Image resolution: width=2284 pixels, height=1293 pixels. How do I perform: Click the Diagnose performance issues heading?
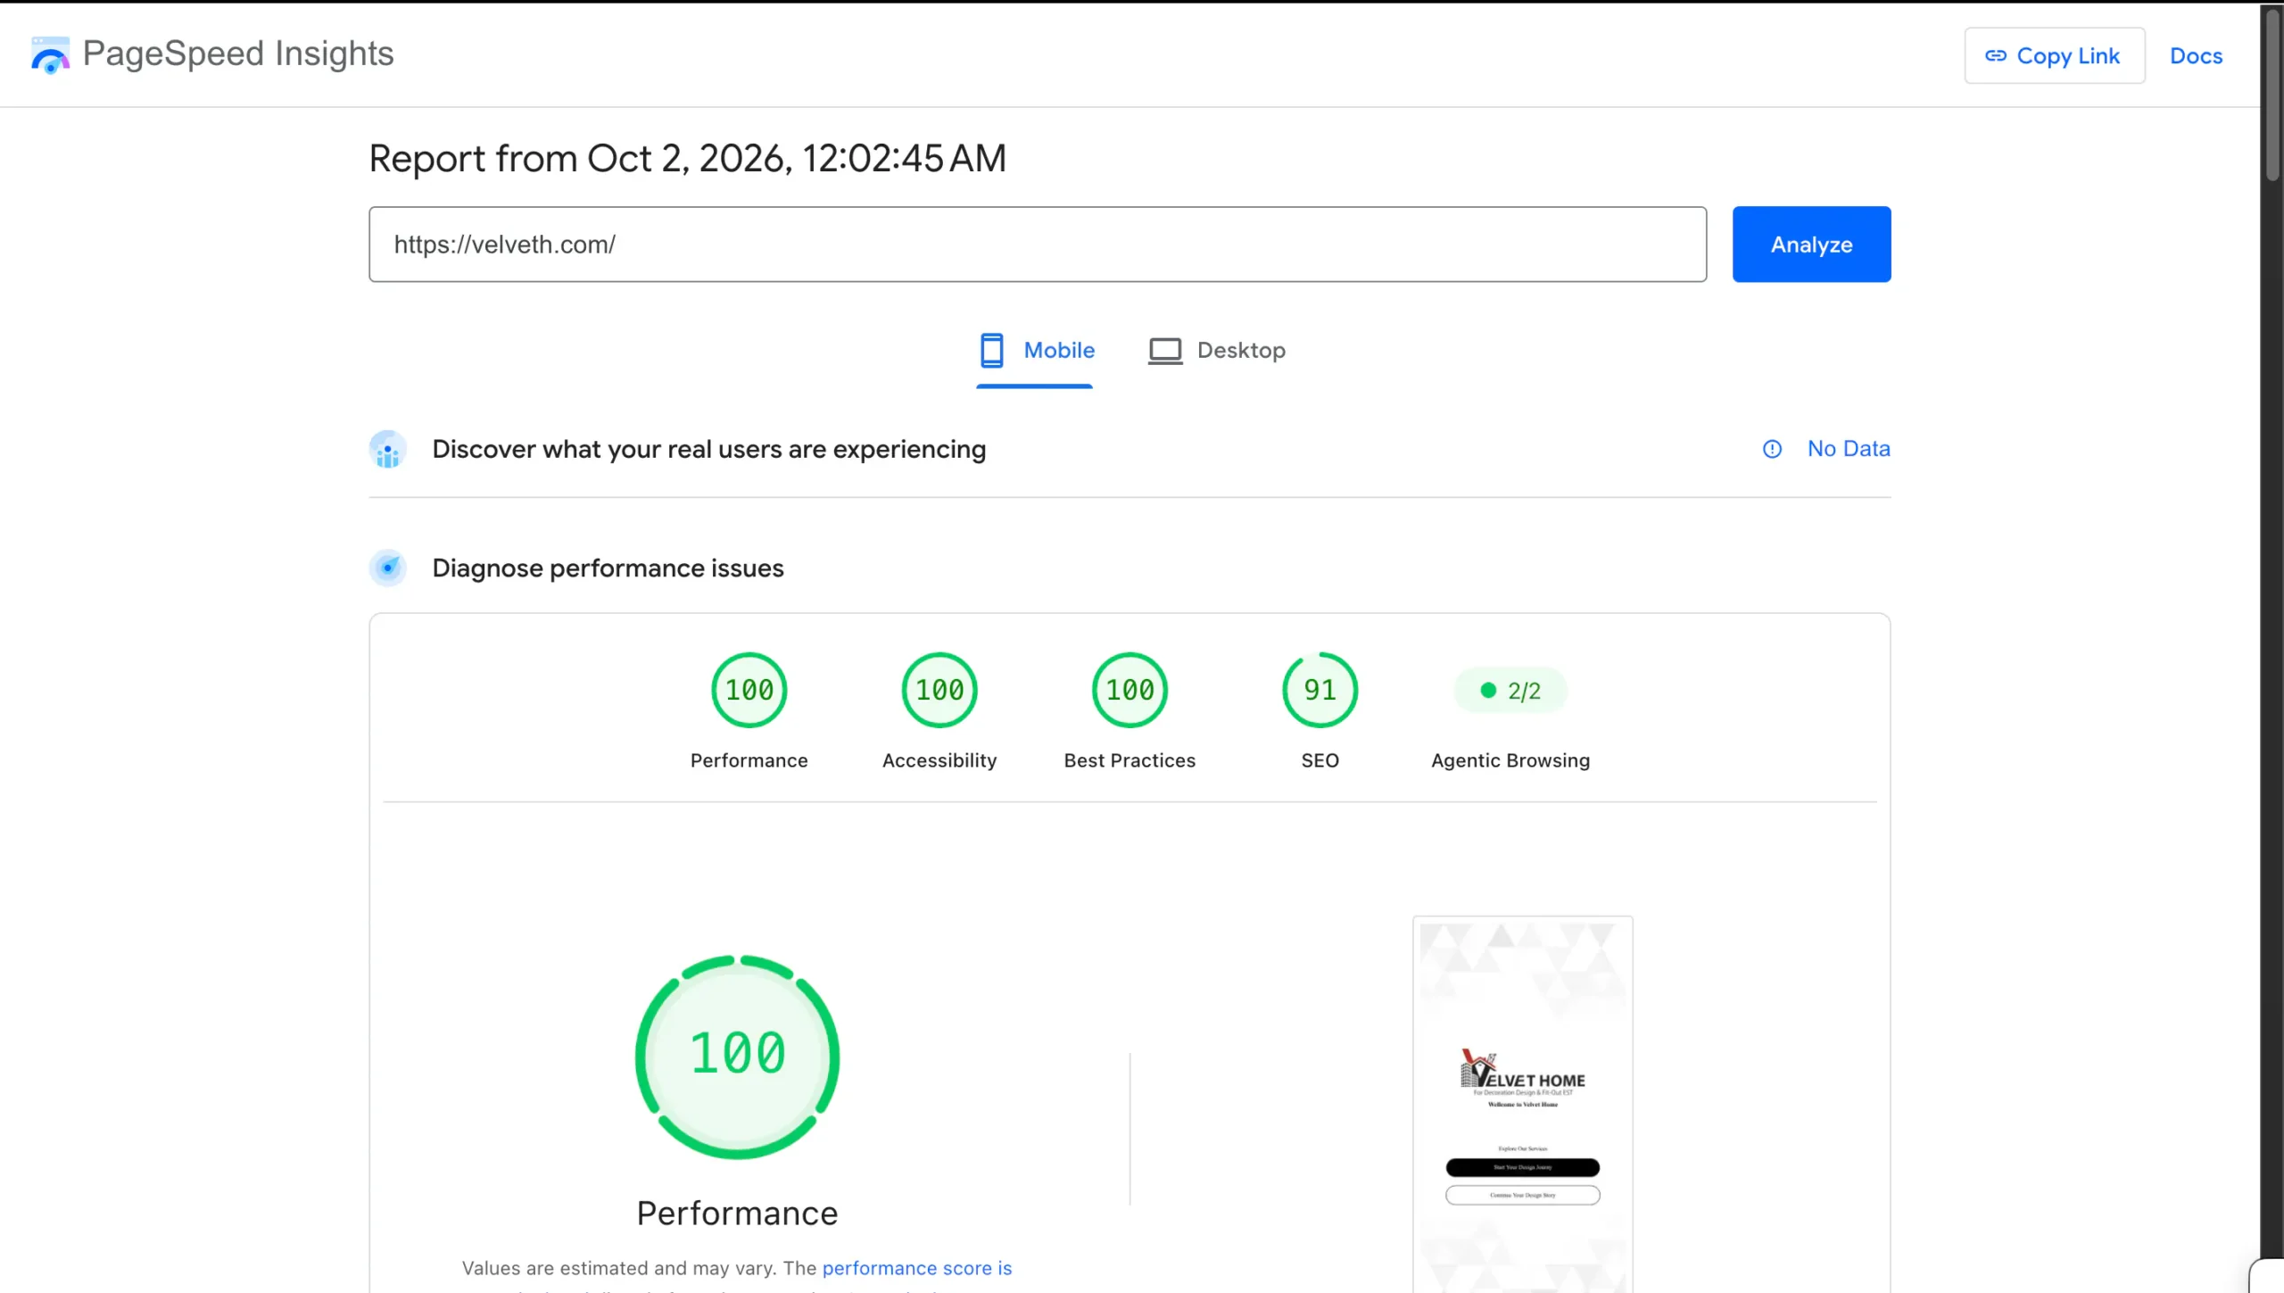[608, 568]
